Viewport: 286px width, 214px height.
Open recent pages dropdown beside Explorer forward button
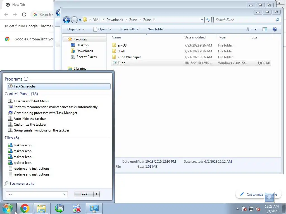(80, 20)
